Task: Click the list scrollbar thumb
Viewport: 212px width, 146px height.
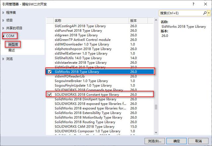Action: point(156,107)
